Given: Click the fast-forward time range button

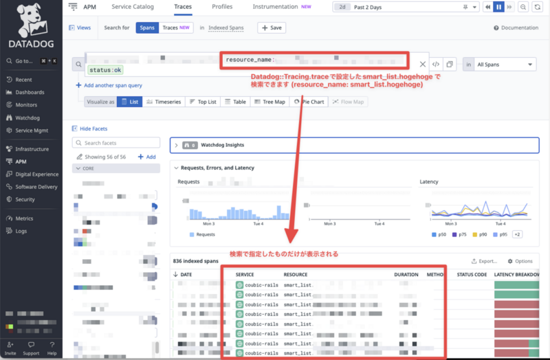Looking at the screenshot, I should coord(509,7).
